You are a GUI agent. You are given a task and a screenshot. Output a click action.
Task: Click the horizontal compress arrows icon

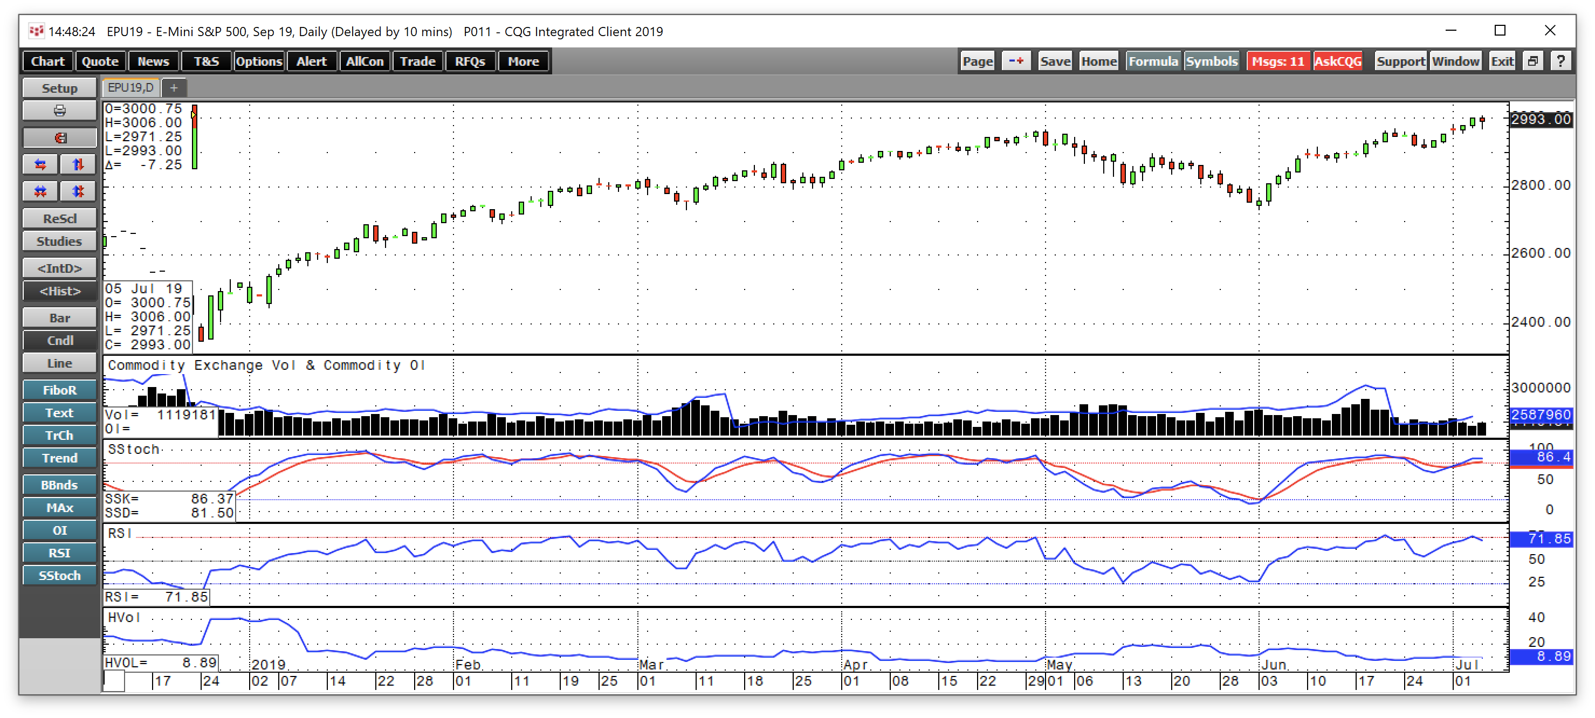[40, 191]
